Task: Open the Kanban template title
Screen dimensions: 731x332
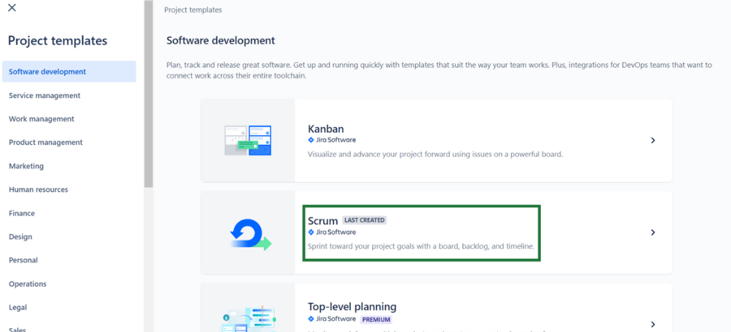Action: tap(326, 129)
